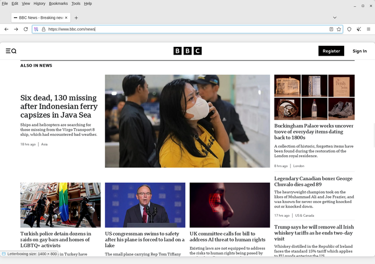This screenshot has width=375, height=264.
Task: Click the AI red face-scan thumbnail
Action: click(x=230, y=205)
